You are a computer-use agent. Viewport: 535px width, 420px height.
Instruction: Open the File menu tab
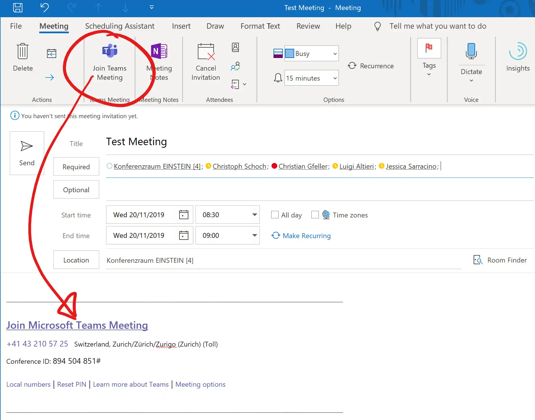(x=16, y=26)
